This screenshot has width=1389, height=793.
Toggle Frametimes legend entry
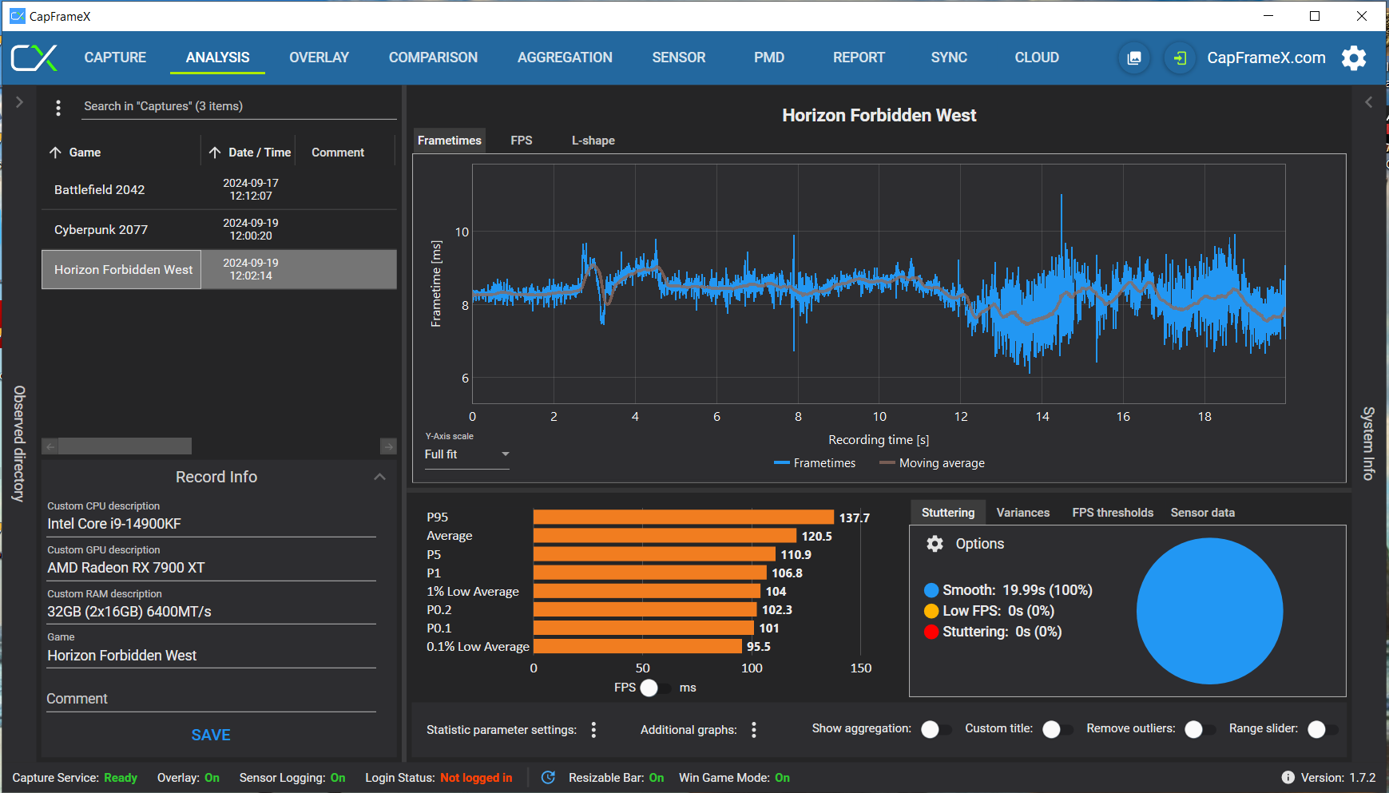815,463
